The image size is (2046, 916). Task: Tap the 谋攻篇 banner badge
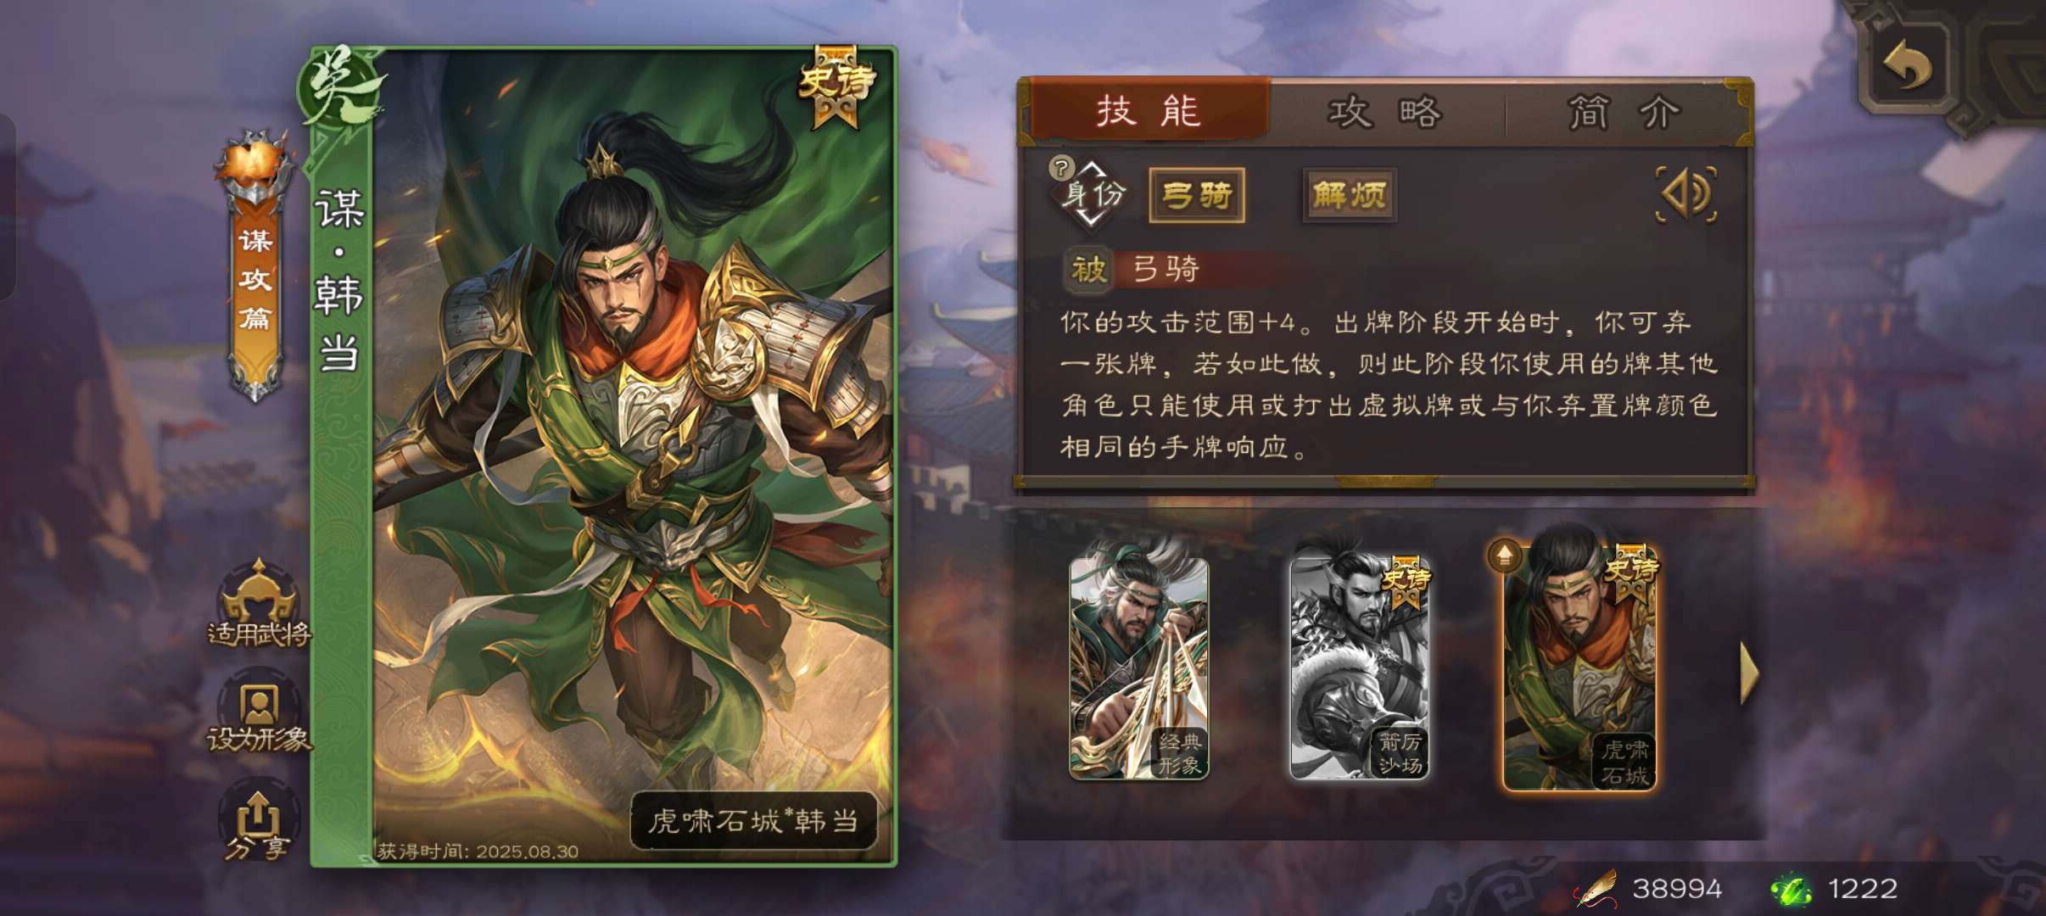click(255, 270)
